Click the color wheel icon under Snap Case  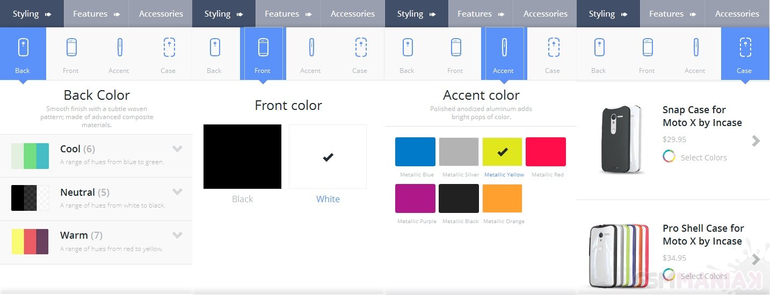[x=669, y=157]
